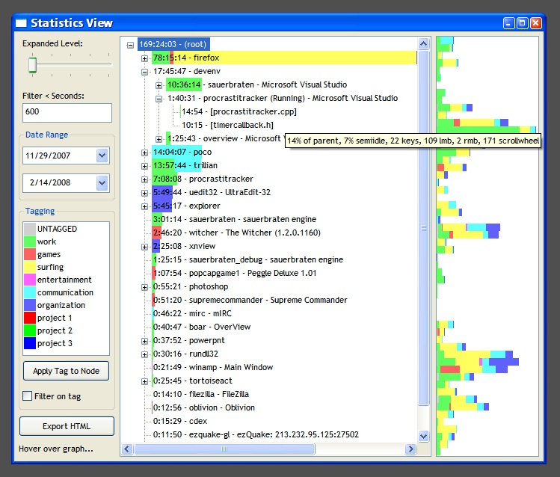Select the popcapgame1 Peggle Deluxe row

tap(235, 274)
